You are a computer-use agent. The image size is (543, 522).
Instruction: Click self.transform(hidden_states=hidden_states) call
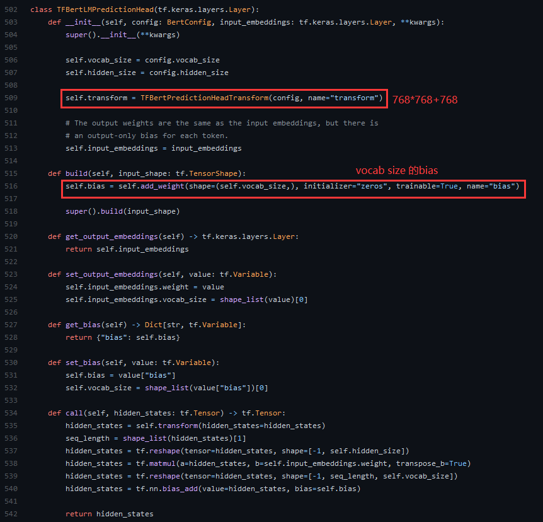(231, 426)
